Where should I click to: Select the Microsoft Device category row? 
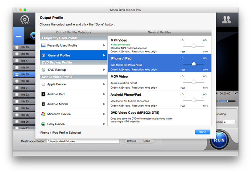coord(73,114)
